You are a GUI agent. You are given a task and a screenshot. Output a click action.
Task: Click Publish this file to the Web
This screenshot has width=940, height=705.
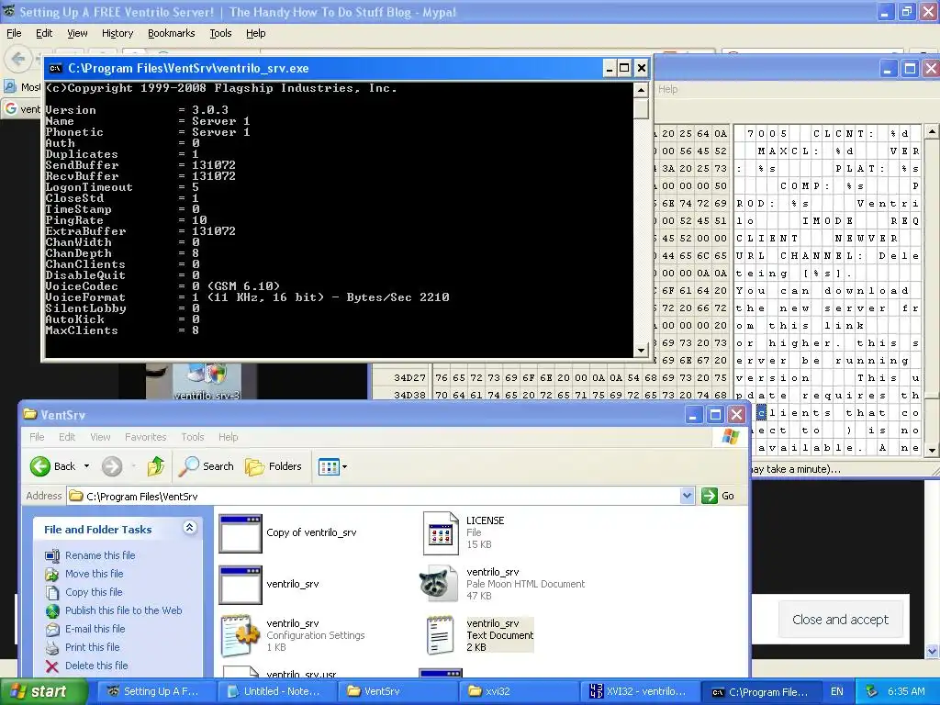[124, 610]
